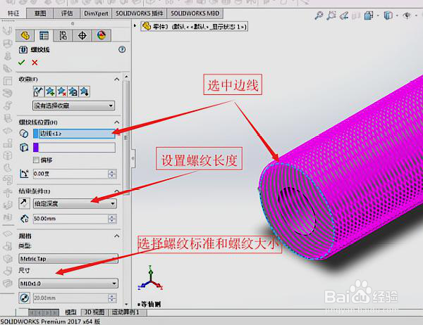Click the delete favorite star icon

62,91
